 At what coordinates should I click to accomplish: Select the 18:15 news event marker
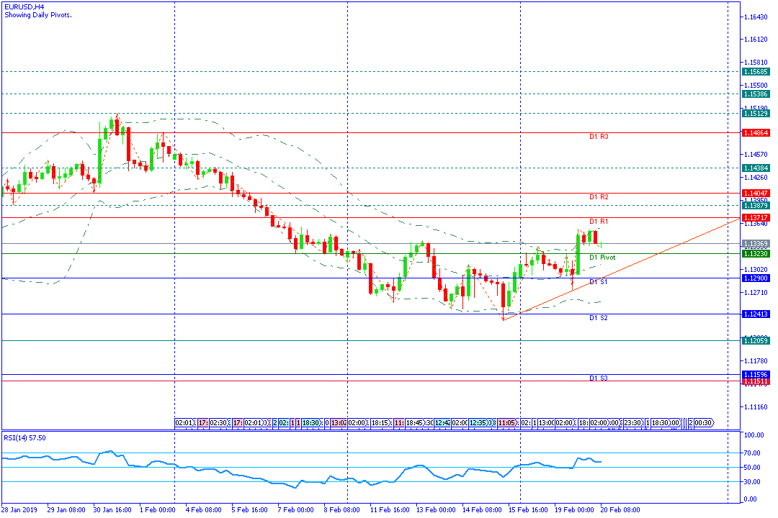tap(381, 423)
